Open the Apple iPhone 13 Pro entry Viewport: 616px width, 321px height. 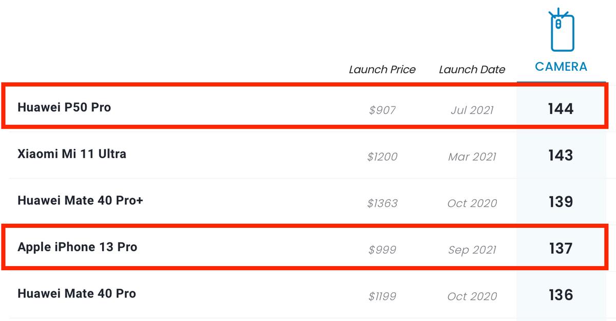click(x=78, y=247)
